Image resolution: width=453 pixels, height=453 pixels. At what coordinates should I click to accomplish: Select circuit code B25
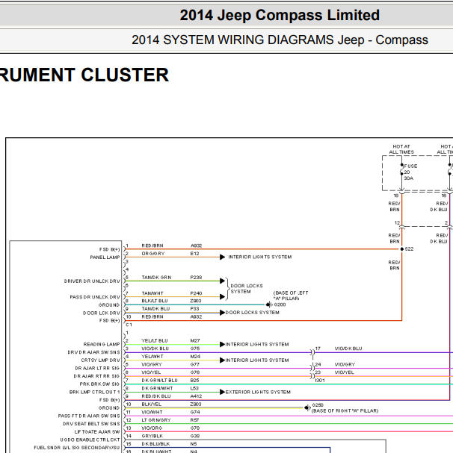[194, 380]
